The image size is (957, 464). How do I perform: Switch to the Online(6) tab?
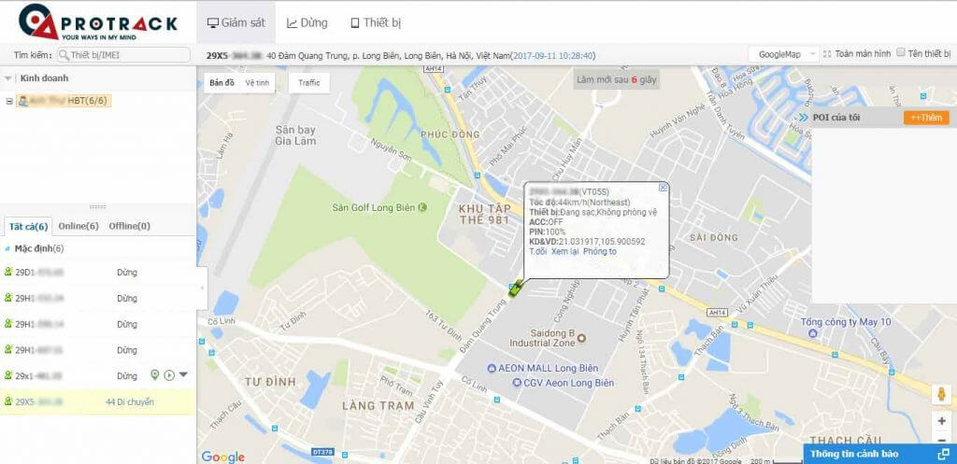pyautogui.click(x=78, y=226)
